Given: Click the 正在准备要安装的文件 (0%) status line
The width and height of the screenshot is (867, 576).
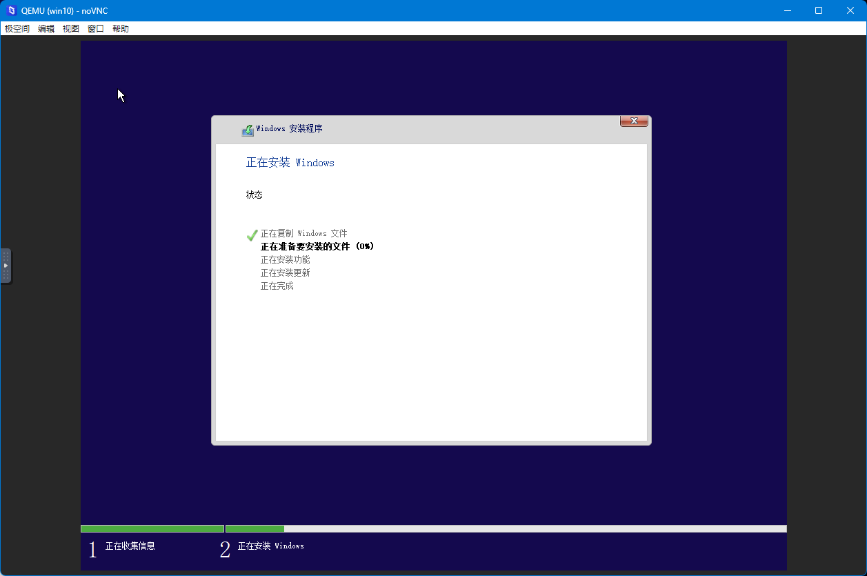Looking at the screenshot, I should (x=317, y=246).
